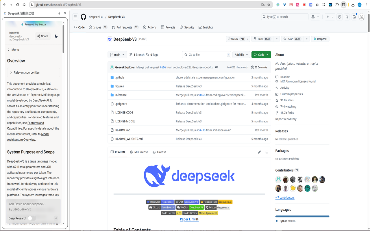370x231 pixels.
Task: Open the green Code dropdown button
Action: coord(261,55)
